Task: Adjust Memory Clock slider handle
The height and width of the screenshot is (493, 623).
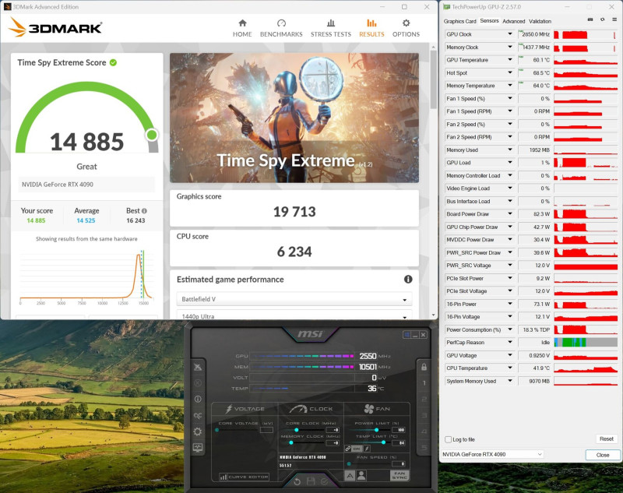Action: coord(291,442)
